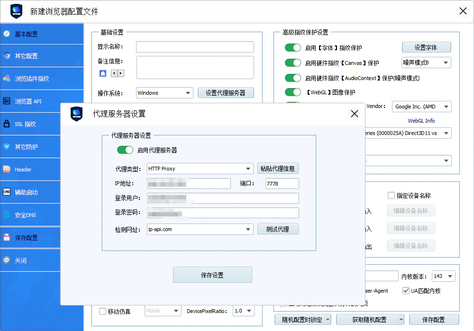Disable the 启用代理服务器 toggle
This screenshot has height=331, width=474.
pyautogui.click(x=125, y=149)
